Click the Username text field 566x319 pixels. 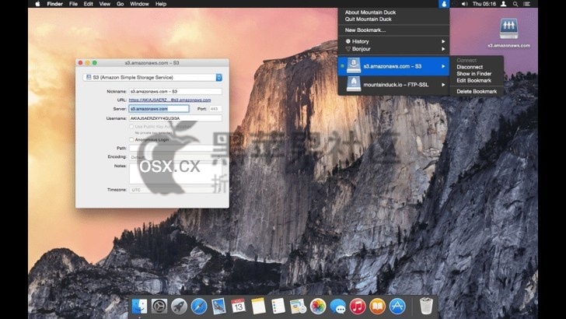(176, 118)
